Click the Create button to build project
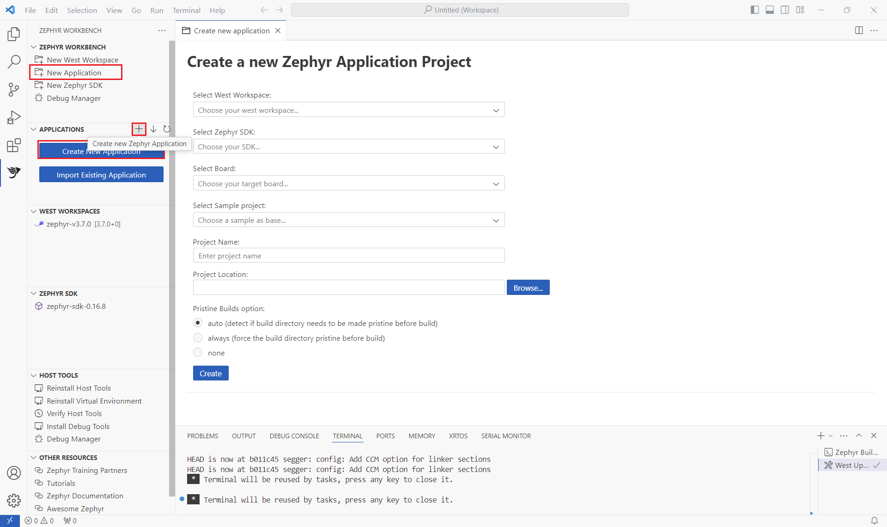Viewport: 887px width, 527px height. pyautogui.click(x=211, y=373)
